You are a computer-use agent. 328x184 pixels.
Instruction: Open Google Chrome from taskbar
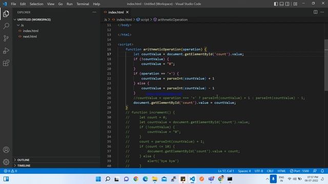(136, 179)
